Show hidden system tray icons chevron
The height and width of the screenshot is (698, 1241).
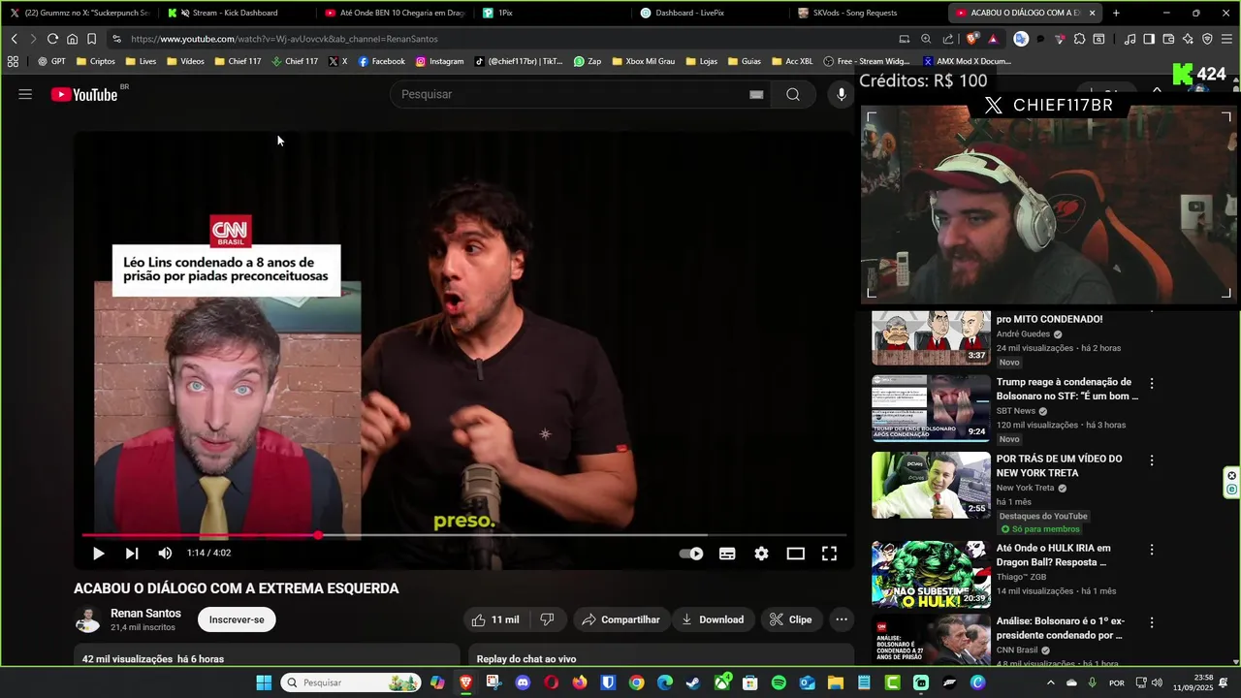tap(1050, 682)
